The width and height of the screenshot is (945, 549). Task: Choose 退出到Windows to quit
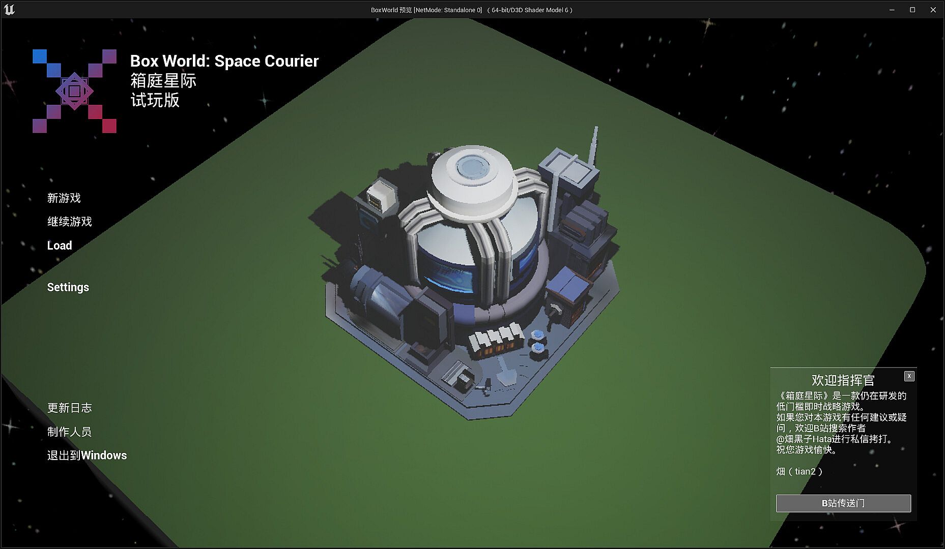pos(87,455)
